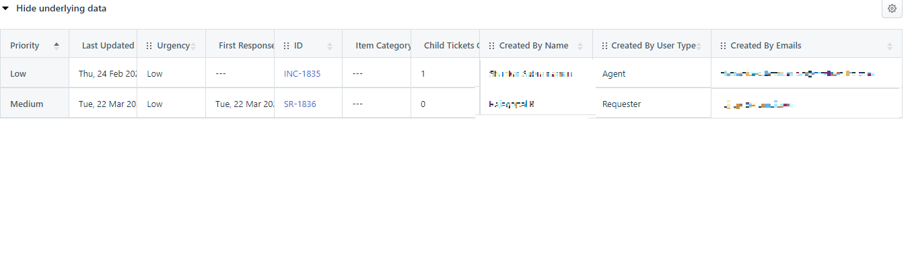Image resolution: width=910 pixels, height=276 pixels.
Task: Select the Child Tickets column header
Action: pos(451,46)
